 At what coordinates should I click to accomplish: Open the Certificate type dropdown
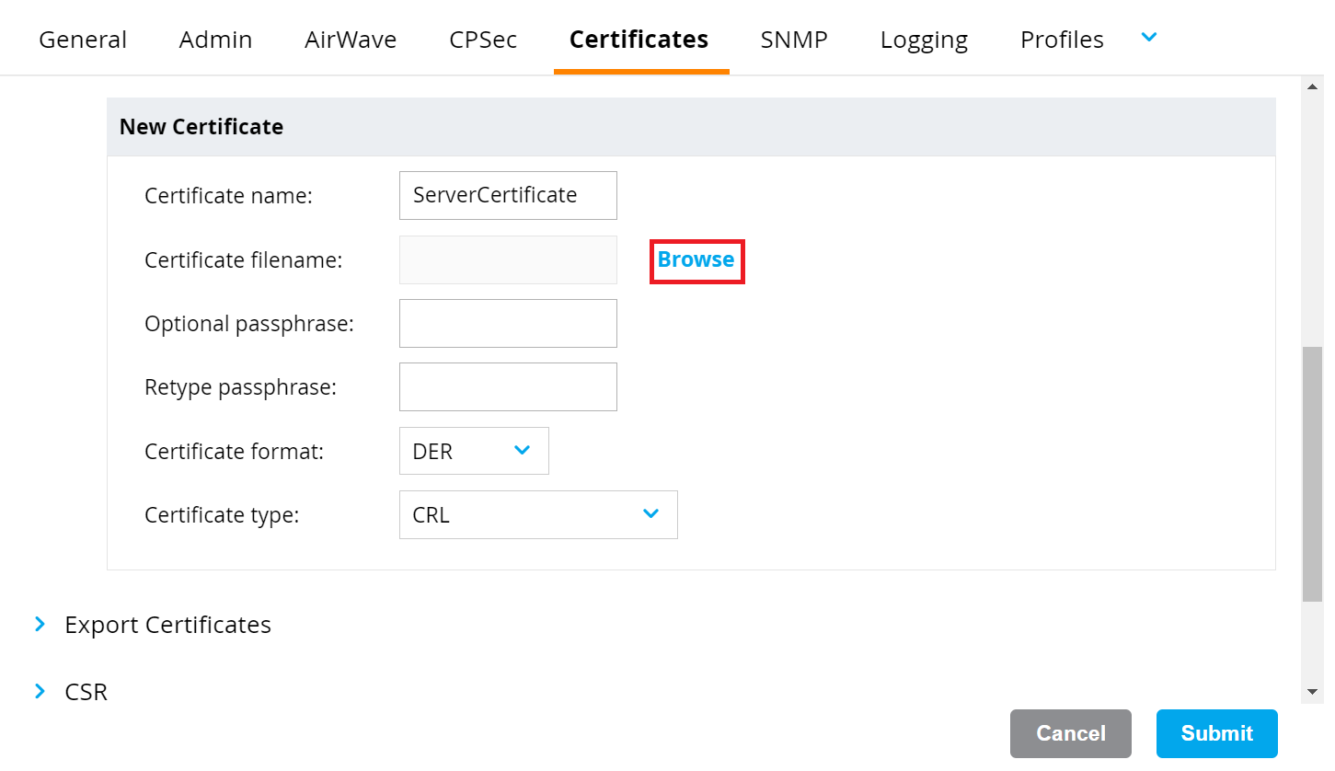(x=538, y=514)
